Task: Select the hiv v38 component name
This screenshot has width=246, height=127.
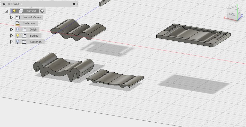Action: [x=31, y=11]
